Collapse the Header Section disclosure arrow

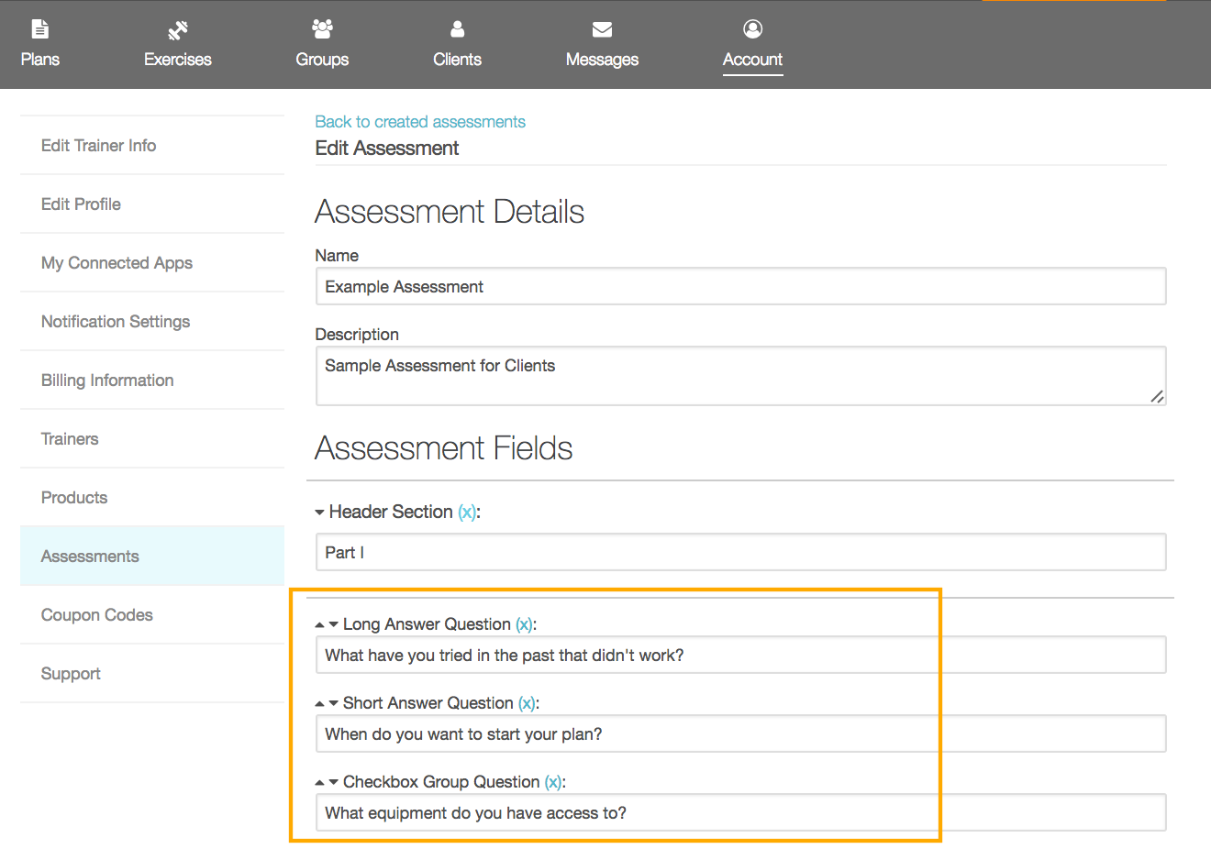click(321, 513)
